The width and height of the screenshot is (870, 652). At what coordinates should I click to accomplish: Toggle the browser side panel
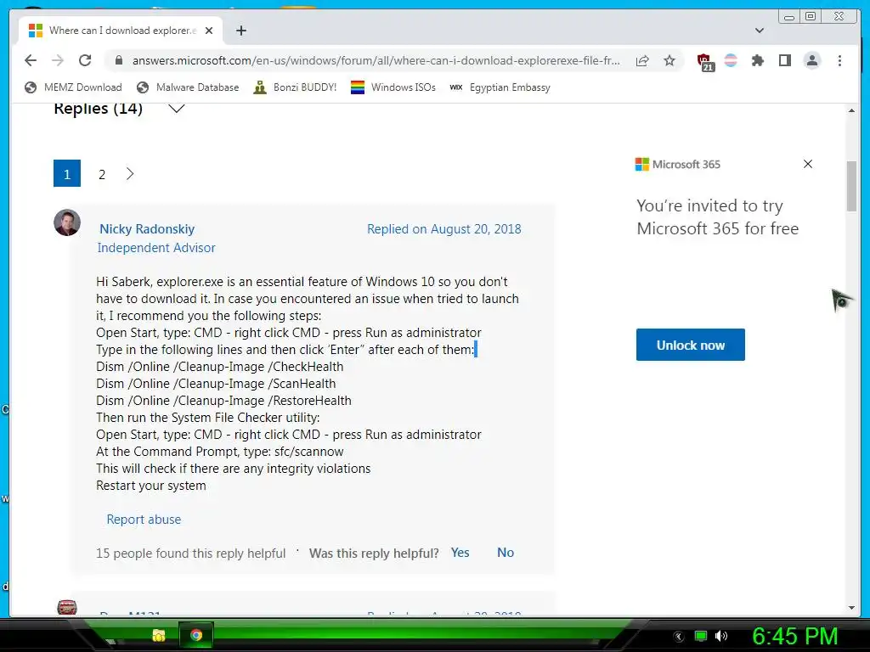tap(784, 60)
